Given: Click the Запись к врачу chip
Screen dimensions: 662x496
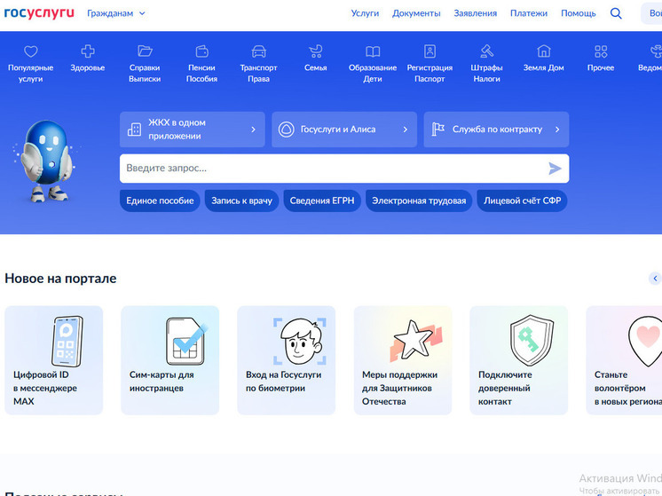Looking at the screenshot, I should coord(241,201).
